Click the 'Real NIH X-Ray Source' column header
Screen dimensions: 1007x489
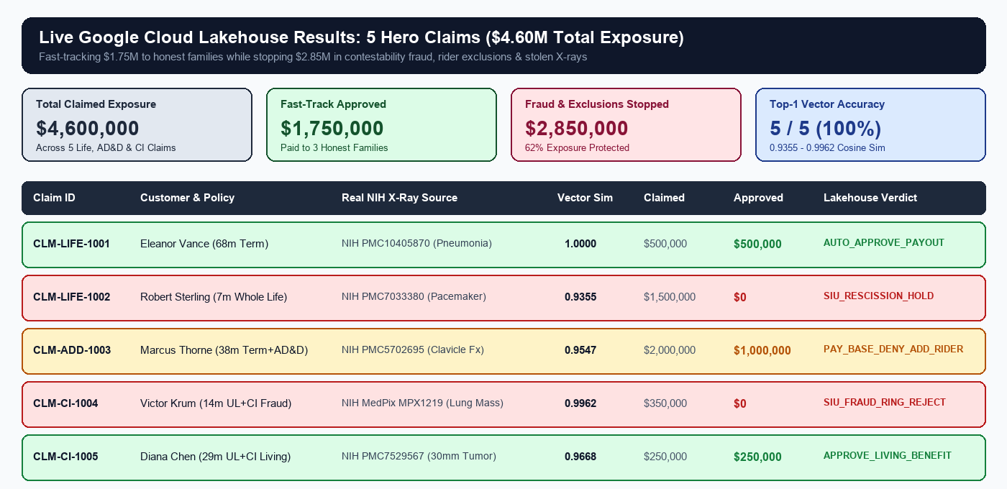(399, 198)
